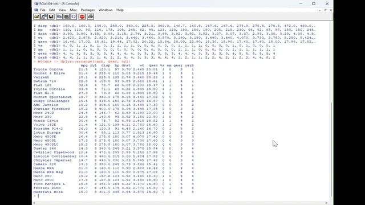This screenshot has width=365, height=205.
Task: Minimize the inner R Console child window
Action: coord(319,10)
